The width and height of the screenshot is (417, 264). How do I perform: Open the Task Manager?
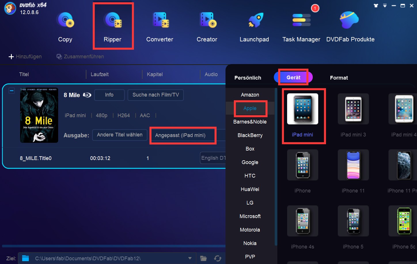pyautogui.click(x=301, y=27)
